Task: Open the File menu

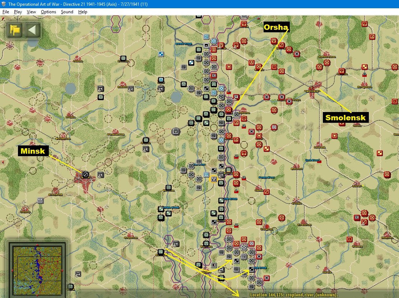Action: [x=6, y=12]
